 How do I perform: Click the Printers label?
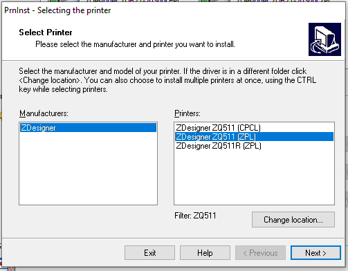pyautogui.click(x=187, y=113)
